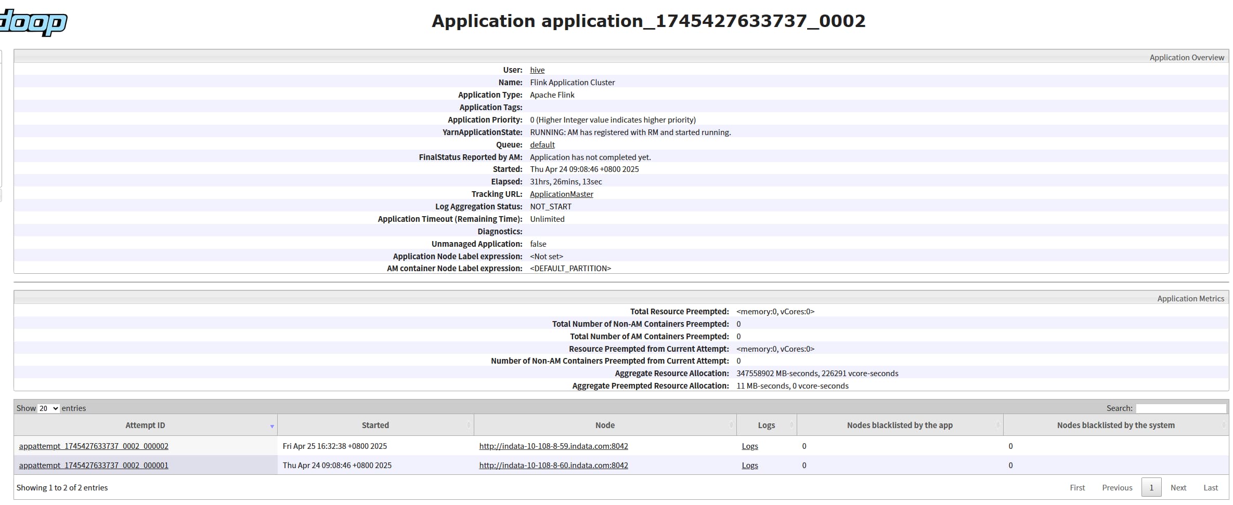This screenshot has height=505, width=1233.
Task: View Logs for attempt 000001
Action: [x=750, y=466]
